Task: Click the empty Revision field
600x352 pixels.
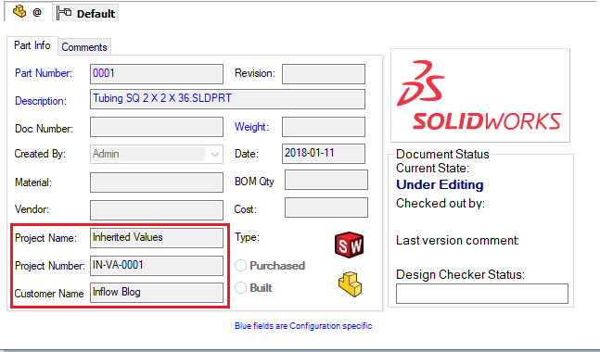Action: (x=324, y=74)
